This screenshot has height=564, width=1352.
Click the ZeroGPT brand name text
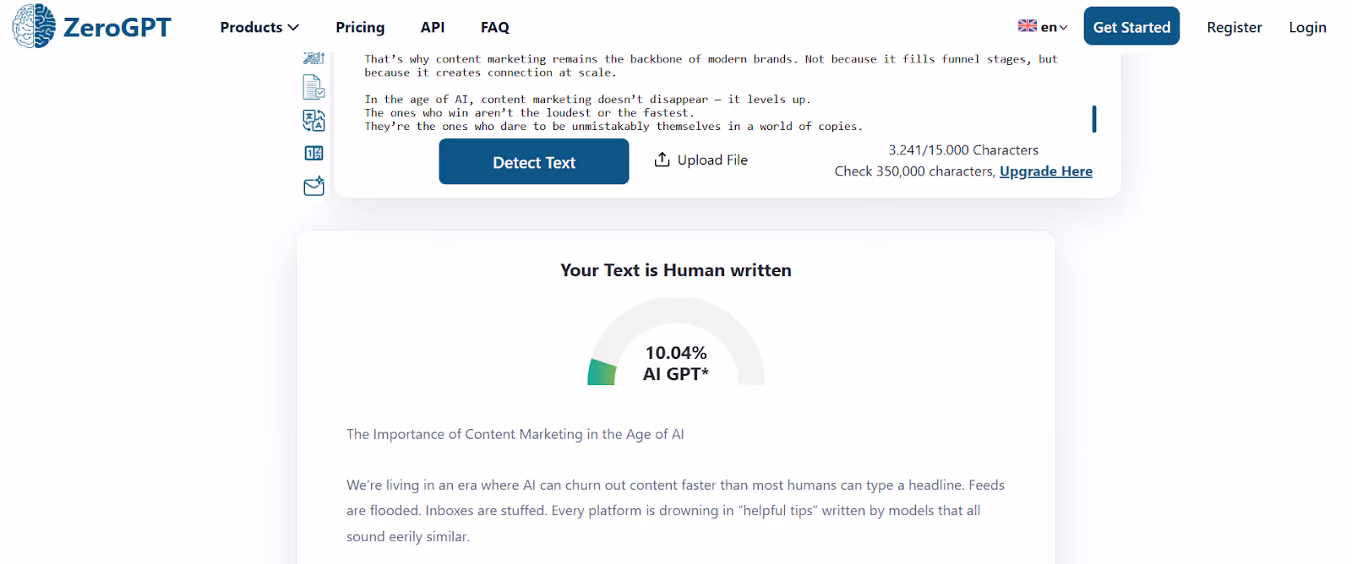pos(117,27)
